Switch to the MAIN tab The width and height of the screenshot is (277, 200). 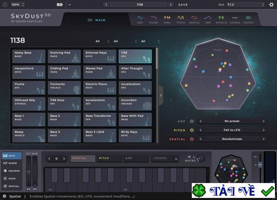pyautogui.click(x=97, y=20)
